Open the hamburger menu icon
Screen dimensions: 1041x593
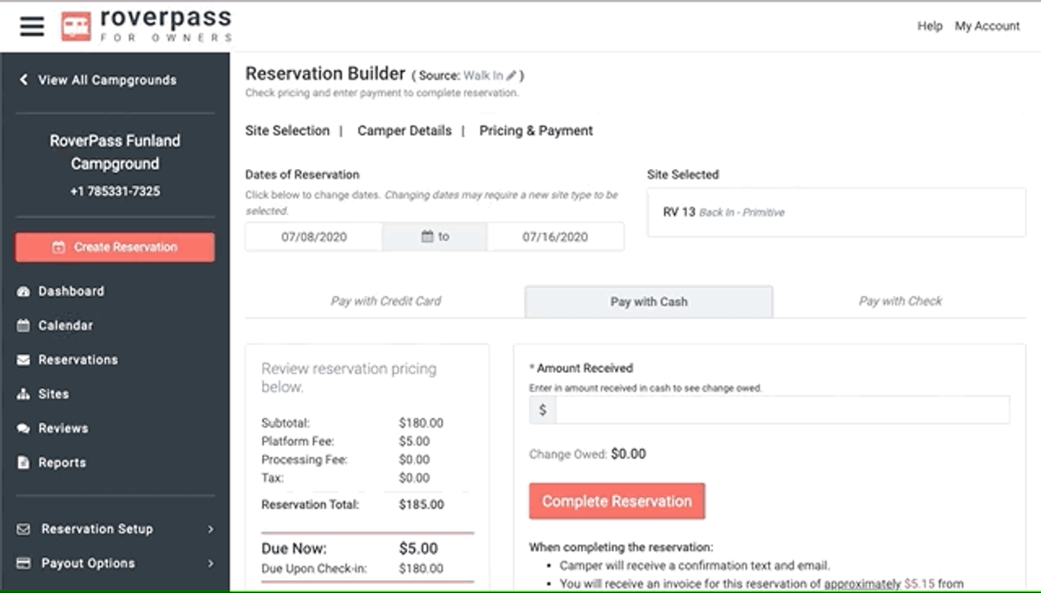click(32, 26)
